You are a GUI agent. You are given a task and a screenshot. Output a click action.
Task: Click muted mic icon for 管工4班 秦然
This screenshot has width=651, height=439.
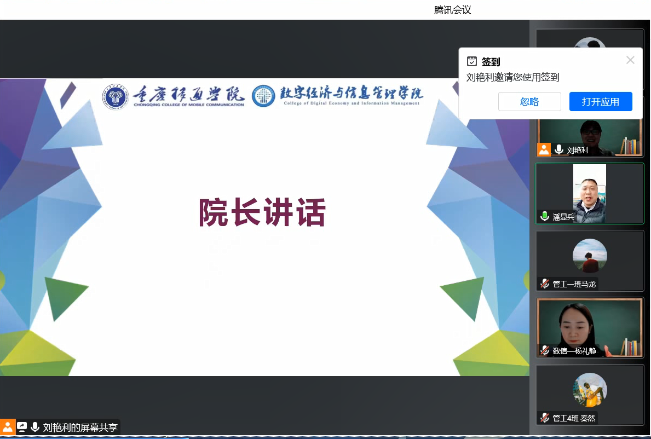[x=545, y=418]
